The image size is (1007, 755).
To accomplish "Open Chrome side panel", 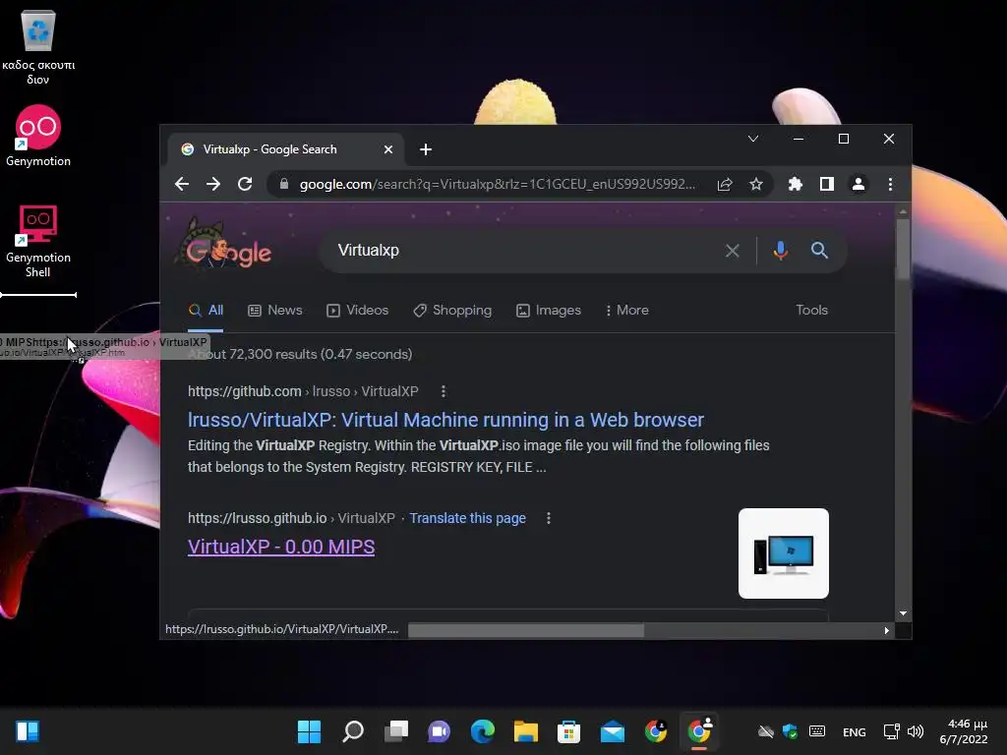I will (826, 184).
